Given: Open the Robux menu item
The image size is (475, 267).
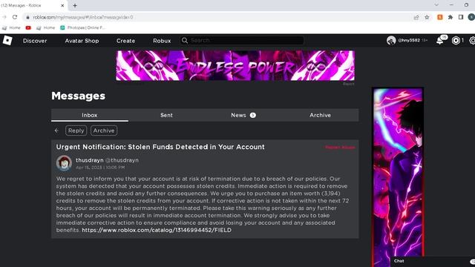Looking at the screenshot, I should coord(162,41).
